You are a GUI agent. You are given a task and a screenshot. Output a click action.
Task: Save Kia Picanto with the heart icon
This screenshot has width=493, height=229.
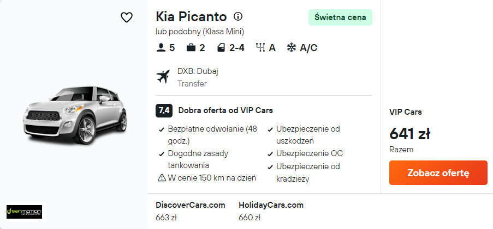(x=127, y=17)
